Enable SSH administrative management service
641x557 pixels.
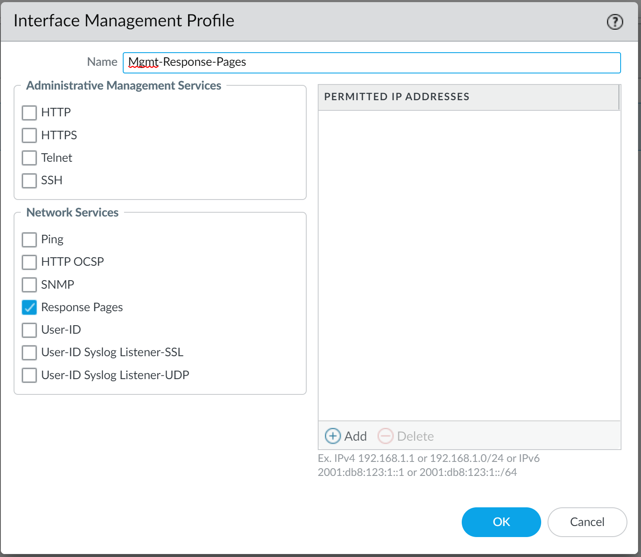coord(29,180)
